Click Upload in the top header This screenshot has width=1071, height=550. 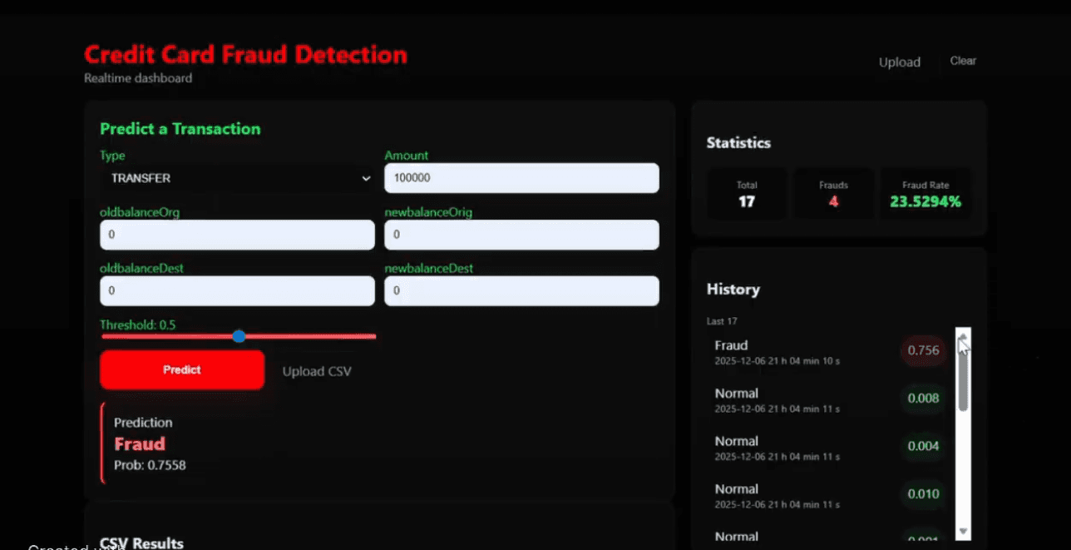900,62
